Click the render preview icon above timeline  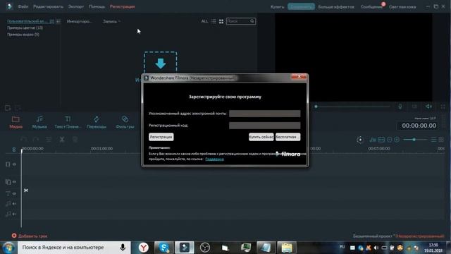click(360, 140)
